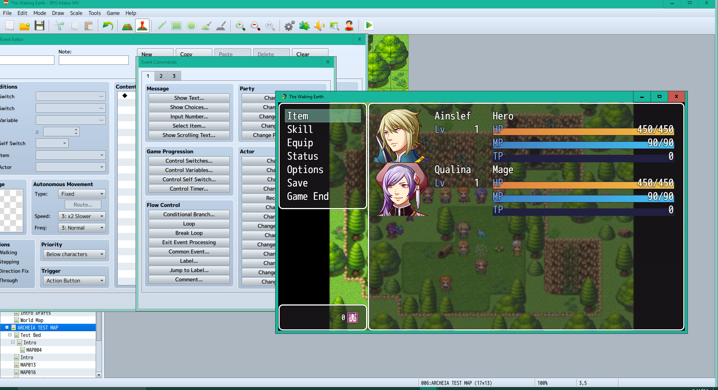
Task: Click the Common Event... button
Action: 189,252
